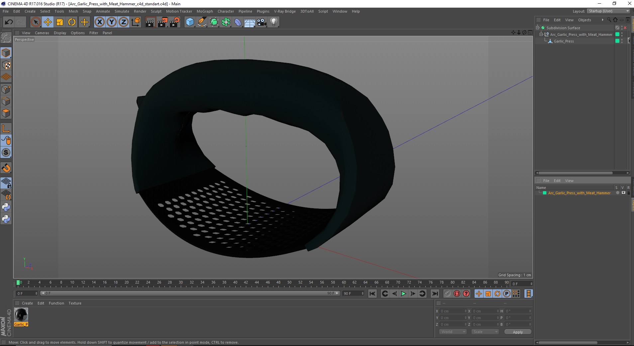Click Arc_Garlic_Press layer color swatch in Layers
634x346 pixels.
(x=545, y=193)
